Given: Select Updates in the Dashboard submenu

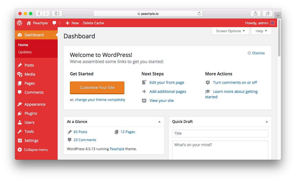Looking at the screenshot, I should coord(25,52).
